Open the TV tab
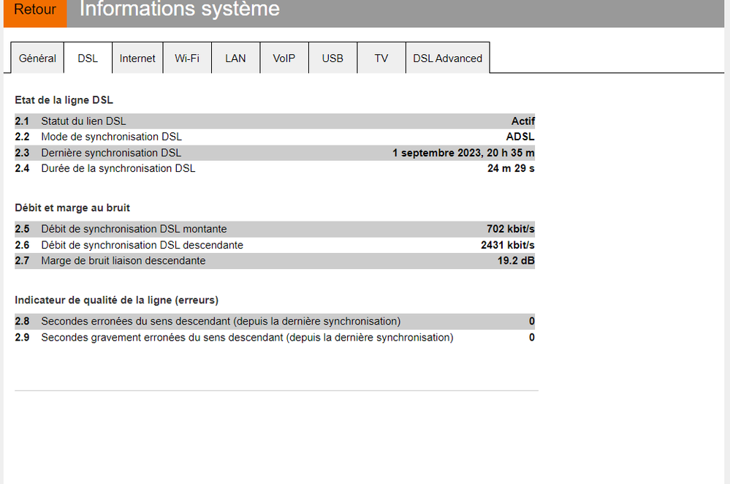Image resolution: width=730 pixels, height=484 pixels. (381, 58)
